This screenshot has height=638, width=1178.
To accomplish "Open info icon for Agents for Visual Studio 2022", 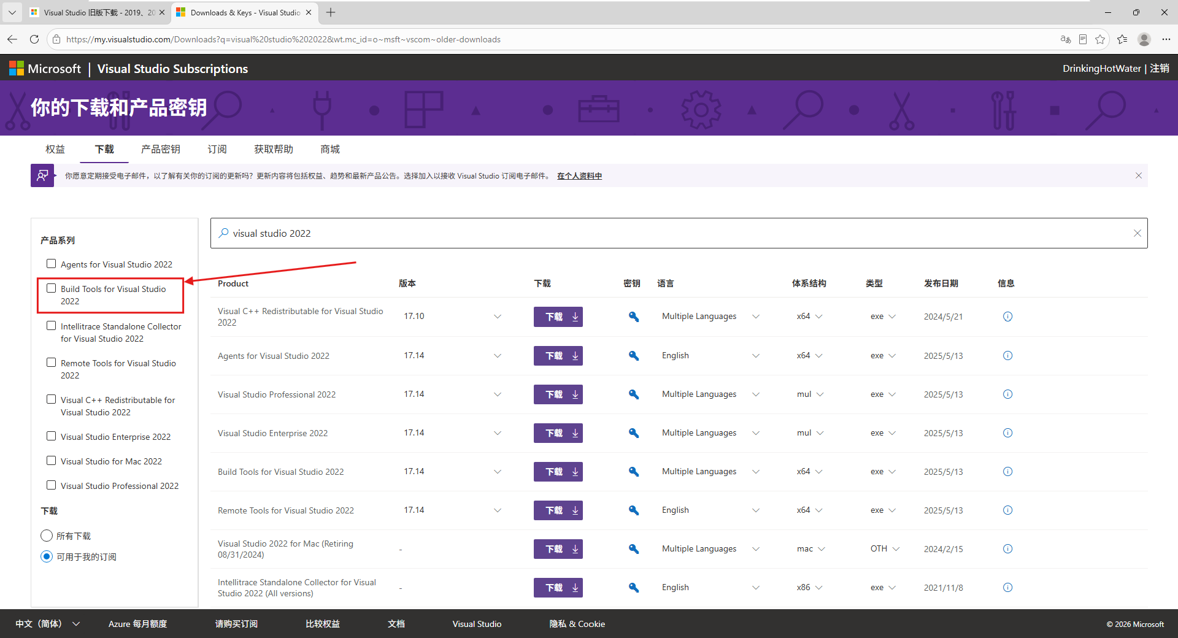I will coord(1007,356).
